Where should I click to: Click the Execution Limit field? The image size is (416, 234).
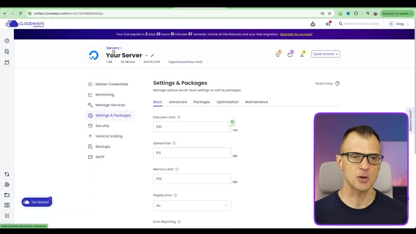point(192,127)
